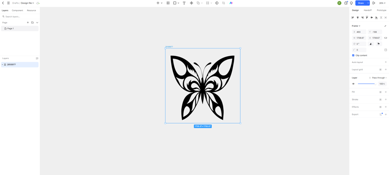Viewport: 389px width, 175px height.
Task: Add Auto layout with plus button
Action: click(385, 62)
